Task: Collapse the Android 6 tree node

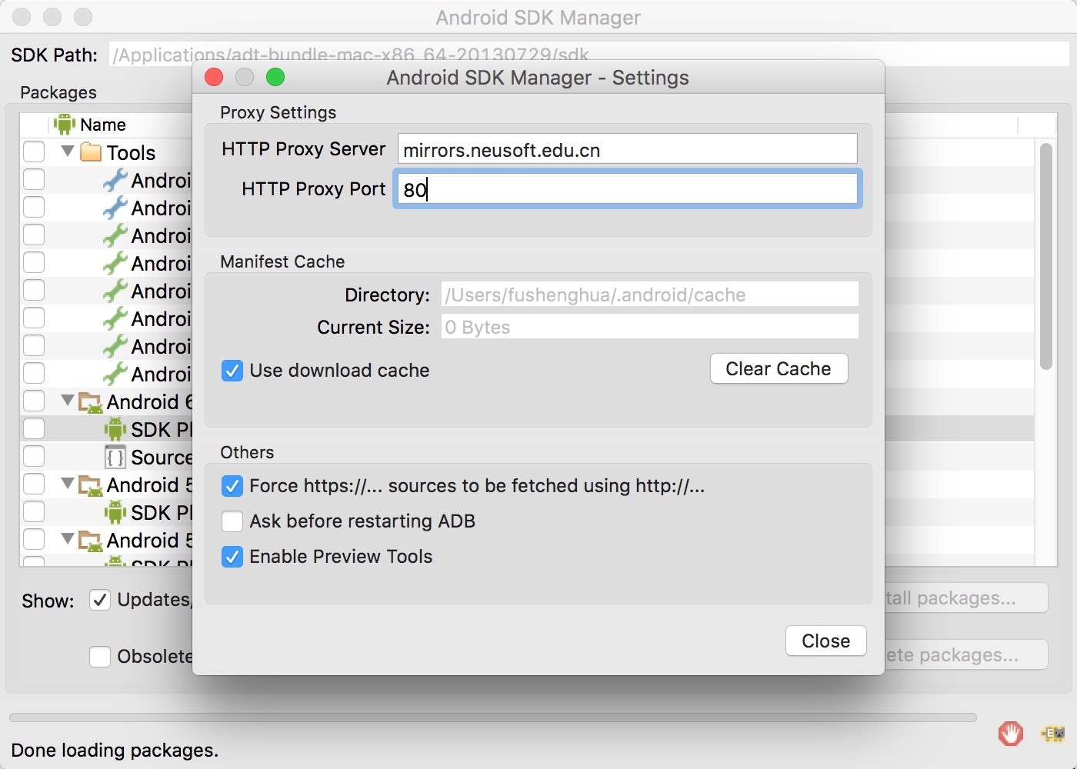Action: [68, 400]
